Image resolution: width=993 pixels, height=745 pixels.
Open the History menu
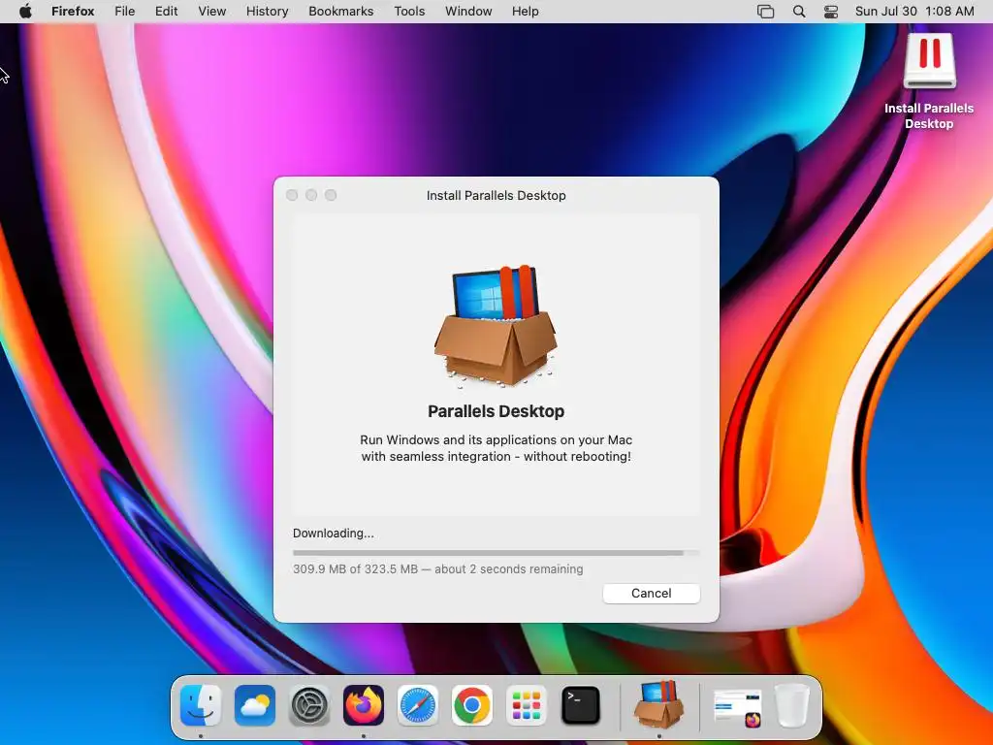pos(268,11)
